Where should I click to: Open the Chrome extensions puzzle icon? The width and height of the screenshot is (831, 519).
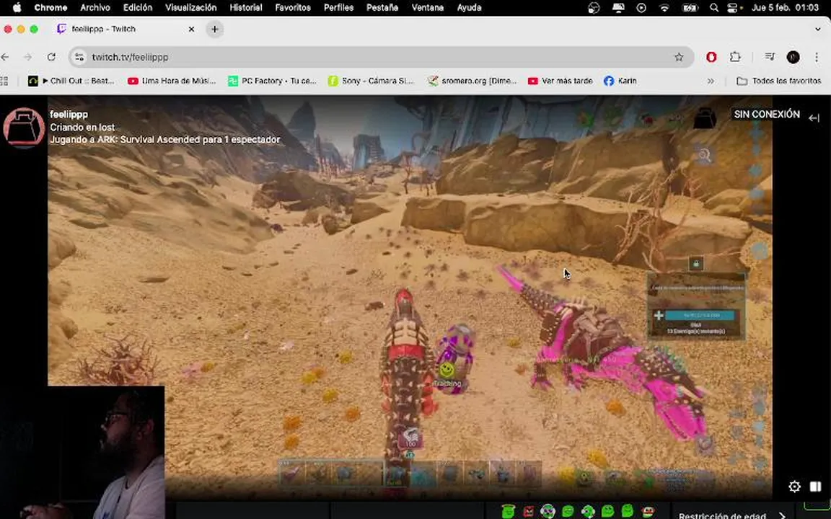point(735,57)
